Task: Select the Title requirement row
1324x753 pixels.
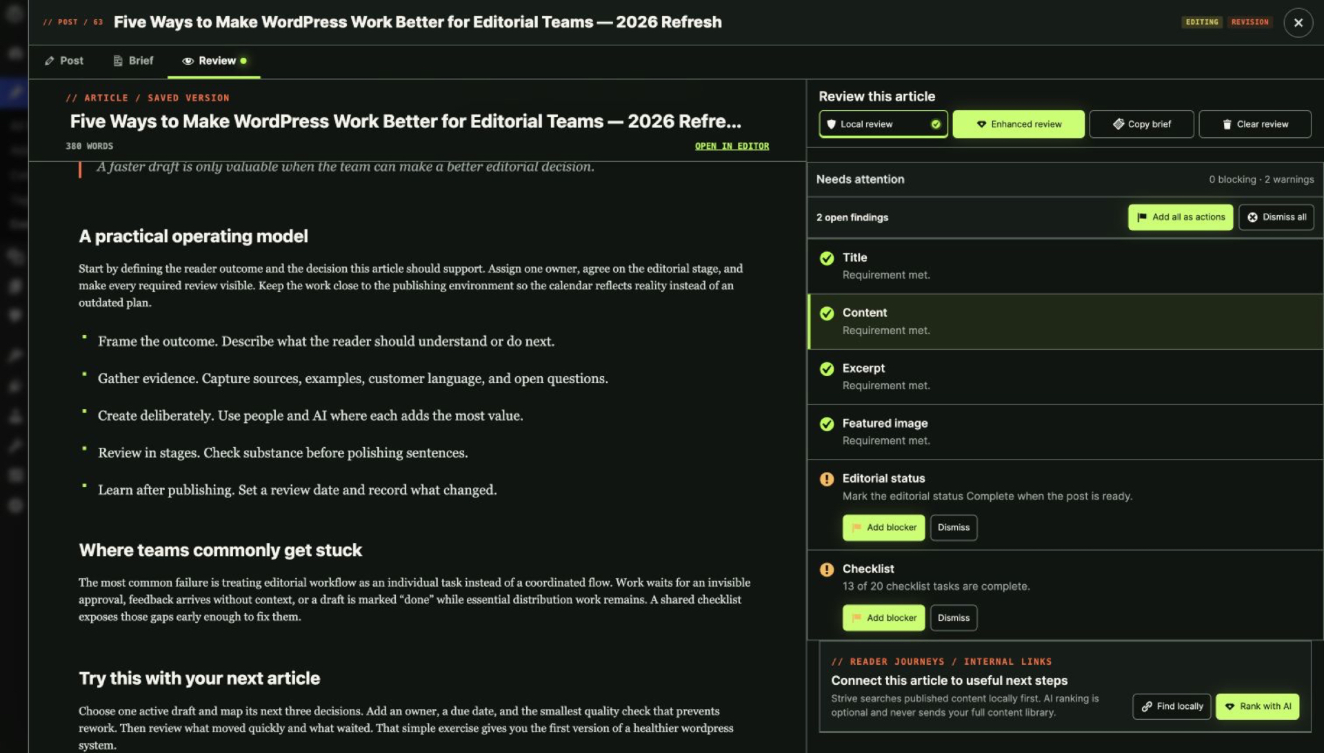Action: pos(1065,266)
